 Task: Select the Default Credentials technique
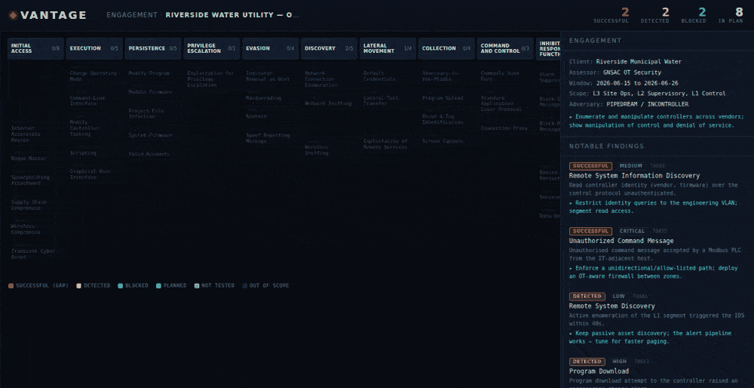coord(388,76)
